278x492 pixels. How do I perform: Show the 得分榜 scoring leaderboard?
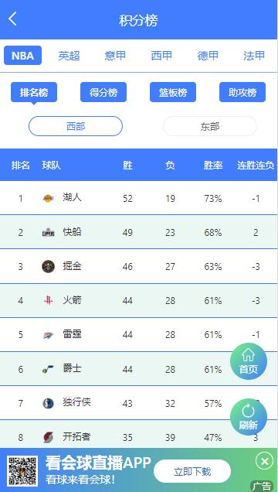[x=103, y=92]
